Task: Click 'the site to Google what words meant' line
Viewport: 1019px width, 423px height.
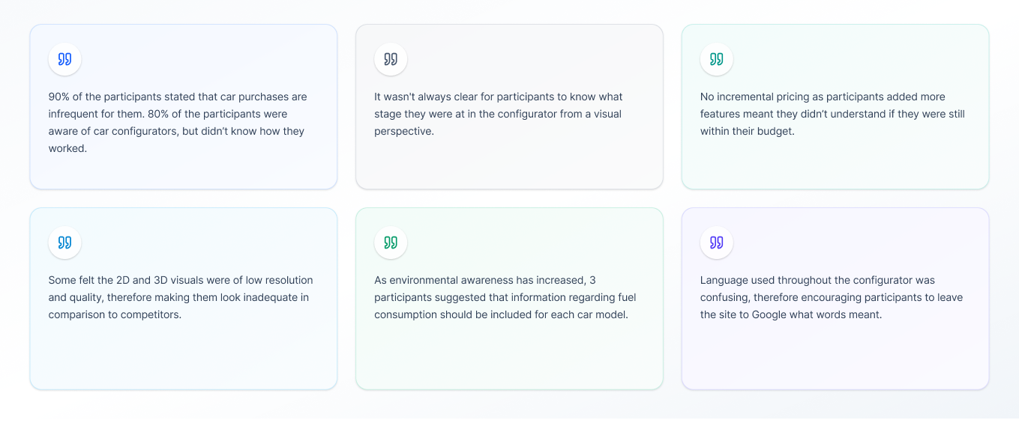Action: tap(791, 315)
